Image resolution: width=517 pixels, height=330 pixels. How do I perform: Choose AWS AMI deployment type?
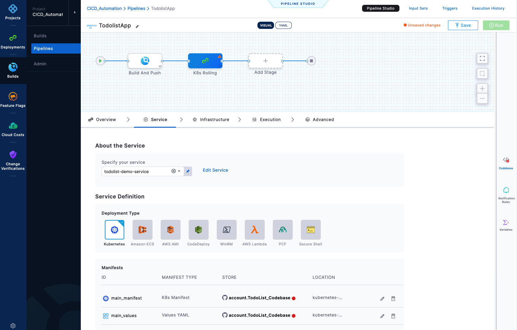coord(171,230)
